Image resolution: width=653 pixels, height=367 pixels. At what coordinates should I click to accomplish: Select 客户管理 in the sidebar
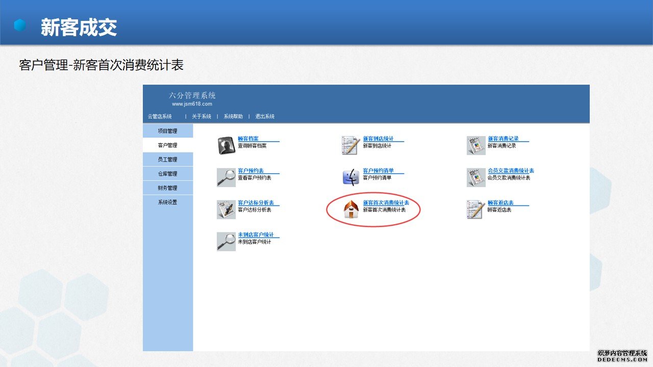pyautogui.click(x=168, y=145)
